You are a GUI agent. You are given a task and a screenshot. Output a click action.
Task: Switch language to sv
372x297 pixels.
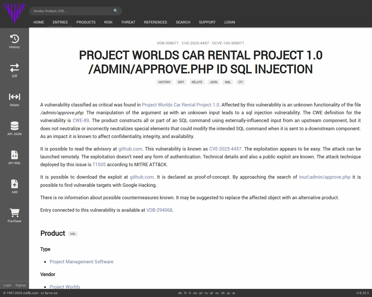[217, 293]
